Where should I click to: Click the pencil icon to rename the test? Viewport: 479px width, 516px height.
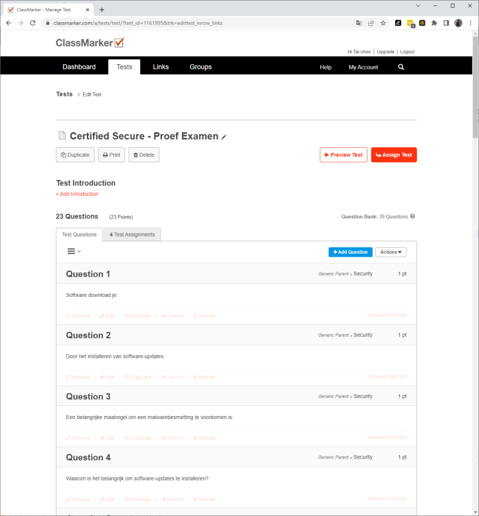tap(224, 137)
